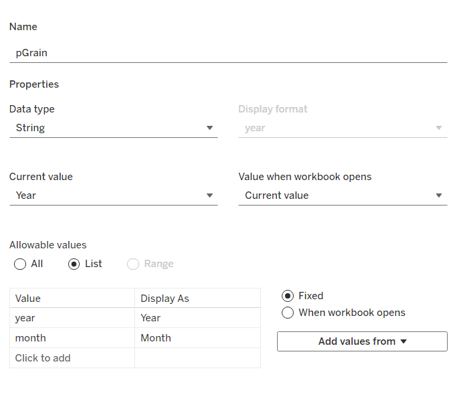455x403 pixels.
Task: Choose the Range radio button
Action: click(x=133, y=264)
